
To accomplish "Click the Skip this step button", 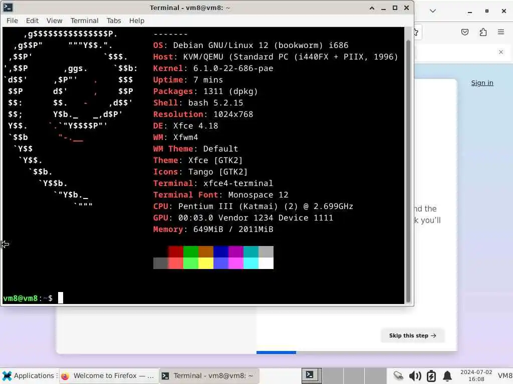I will 413,335.
